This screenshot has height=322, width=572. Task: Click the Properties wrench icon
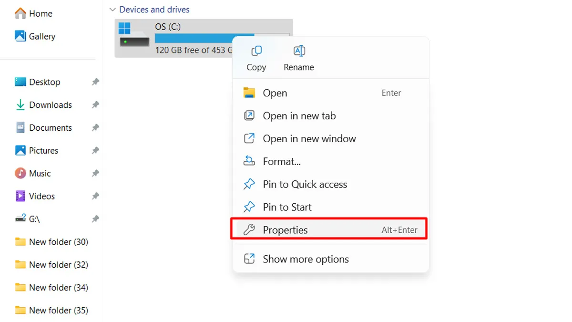(x=249, y=229)
